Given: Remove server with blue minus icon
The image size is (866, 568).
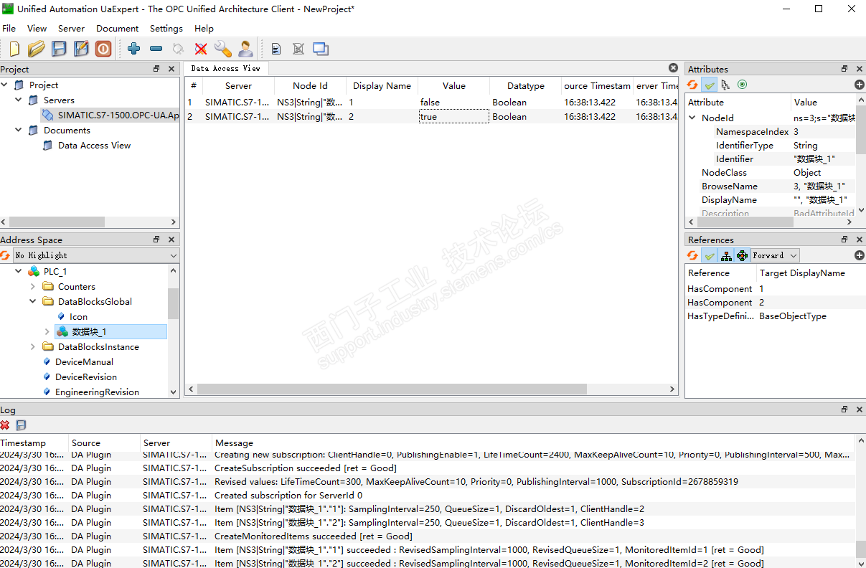Looking at the screenshot, I should 156,49.
